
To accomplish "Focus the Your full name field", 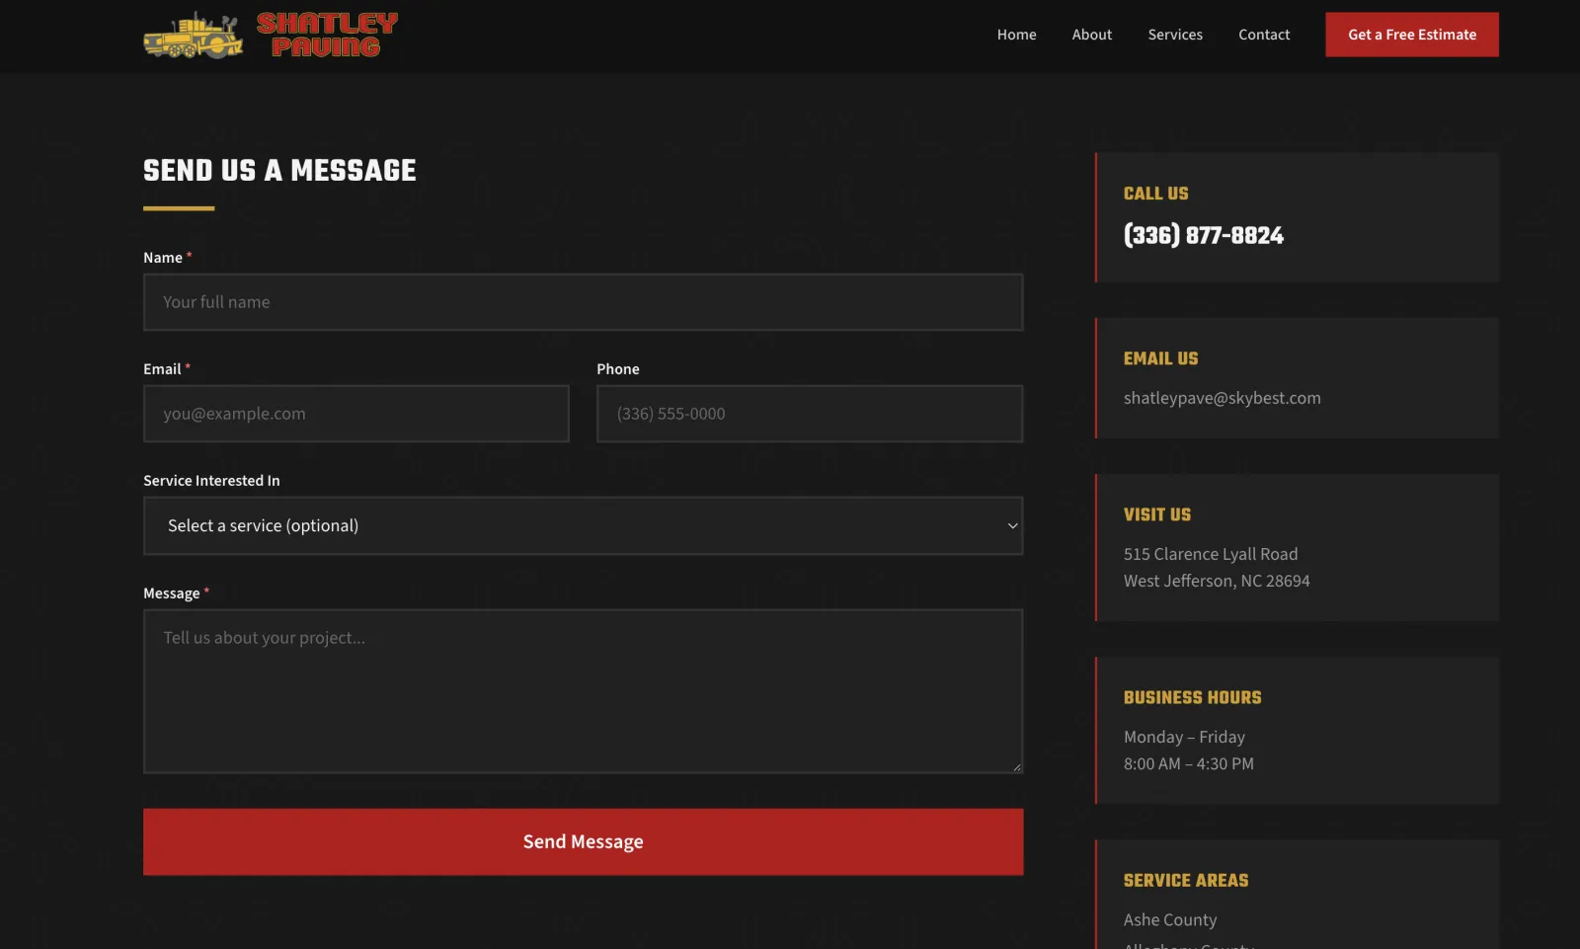I will 583,302.
